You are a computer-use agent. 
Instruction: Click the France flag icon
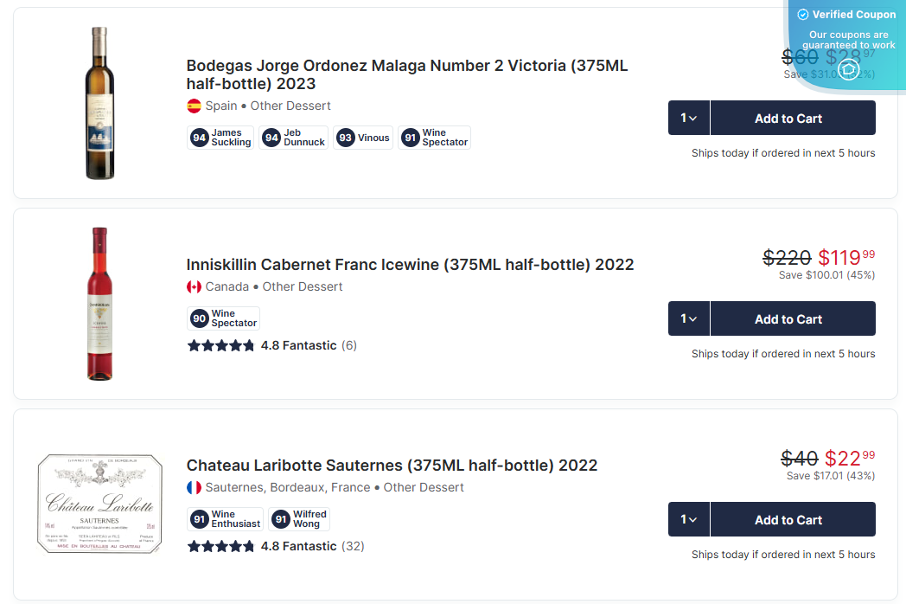195,487
